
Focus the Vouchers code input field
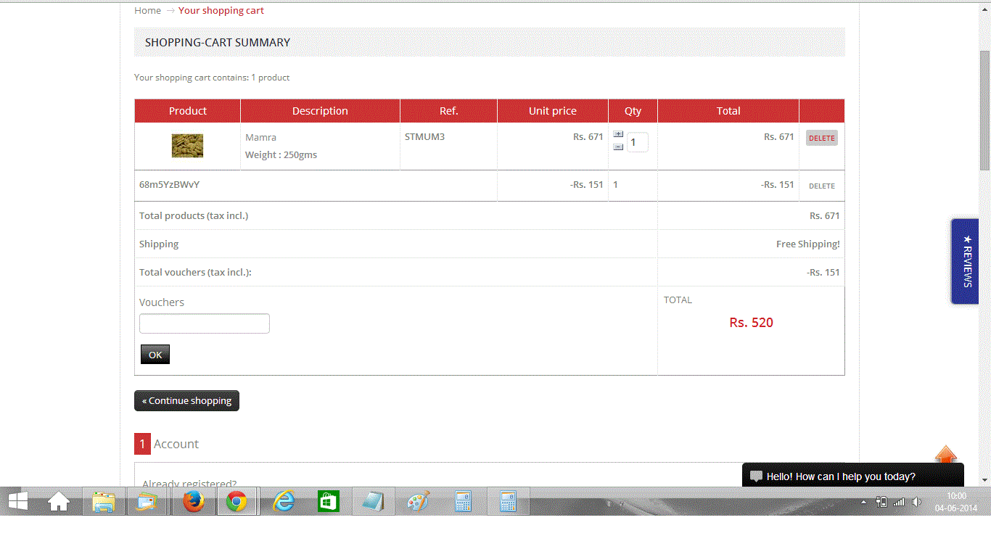point(205,323)
